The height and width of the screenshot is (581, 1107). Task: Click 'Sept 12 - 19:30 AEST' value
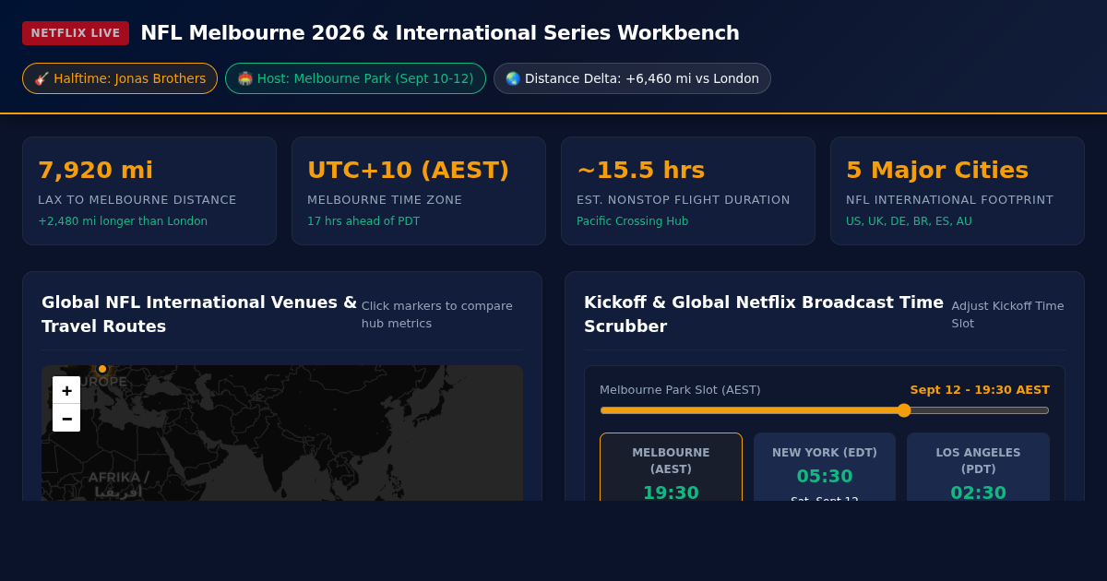click(980, 390)
